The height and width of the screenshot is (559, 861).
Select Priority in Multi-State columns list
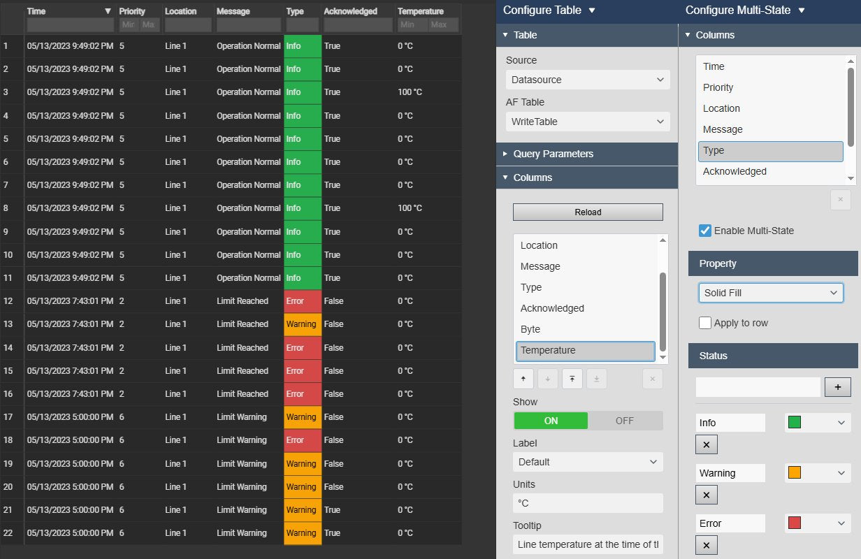click(x=771, y=87)
